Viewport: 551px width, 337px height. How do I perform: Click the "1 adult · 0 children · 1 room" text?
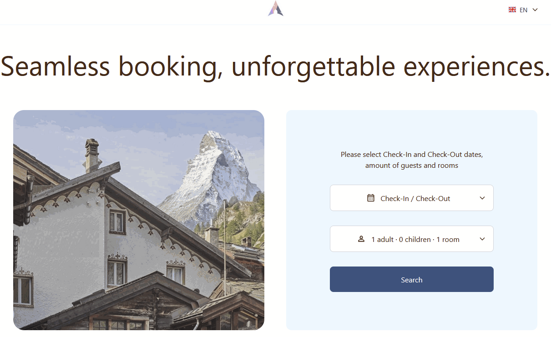coord(415,239)
